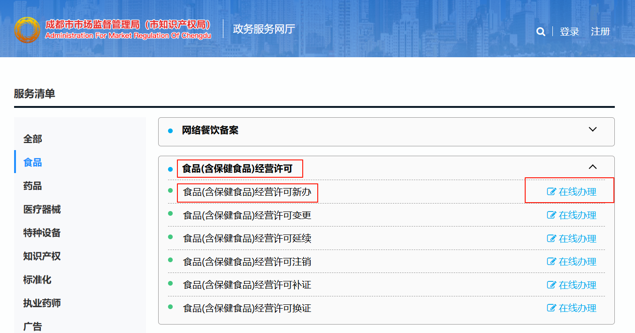Select 特种设备 category in sidebar
Viewport: 635px width, 333px height.
(x=42, y=233)
